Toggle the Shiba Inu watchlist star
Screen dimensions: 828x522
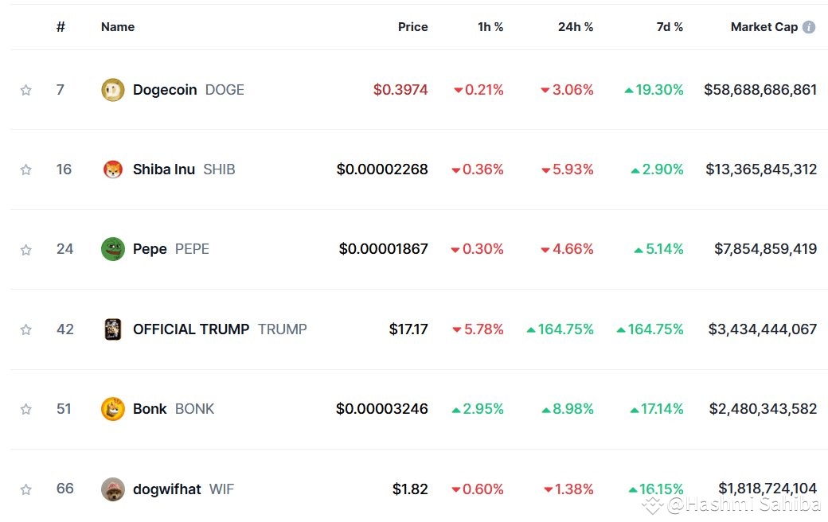click(26, 169)
